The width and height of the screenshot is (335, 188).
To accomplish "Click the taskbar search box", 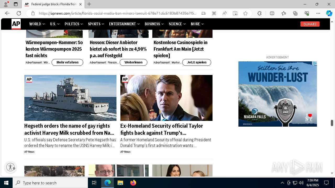I will point(50,183).
